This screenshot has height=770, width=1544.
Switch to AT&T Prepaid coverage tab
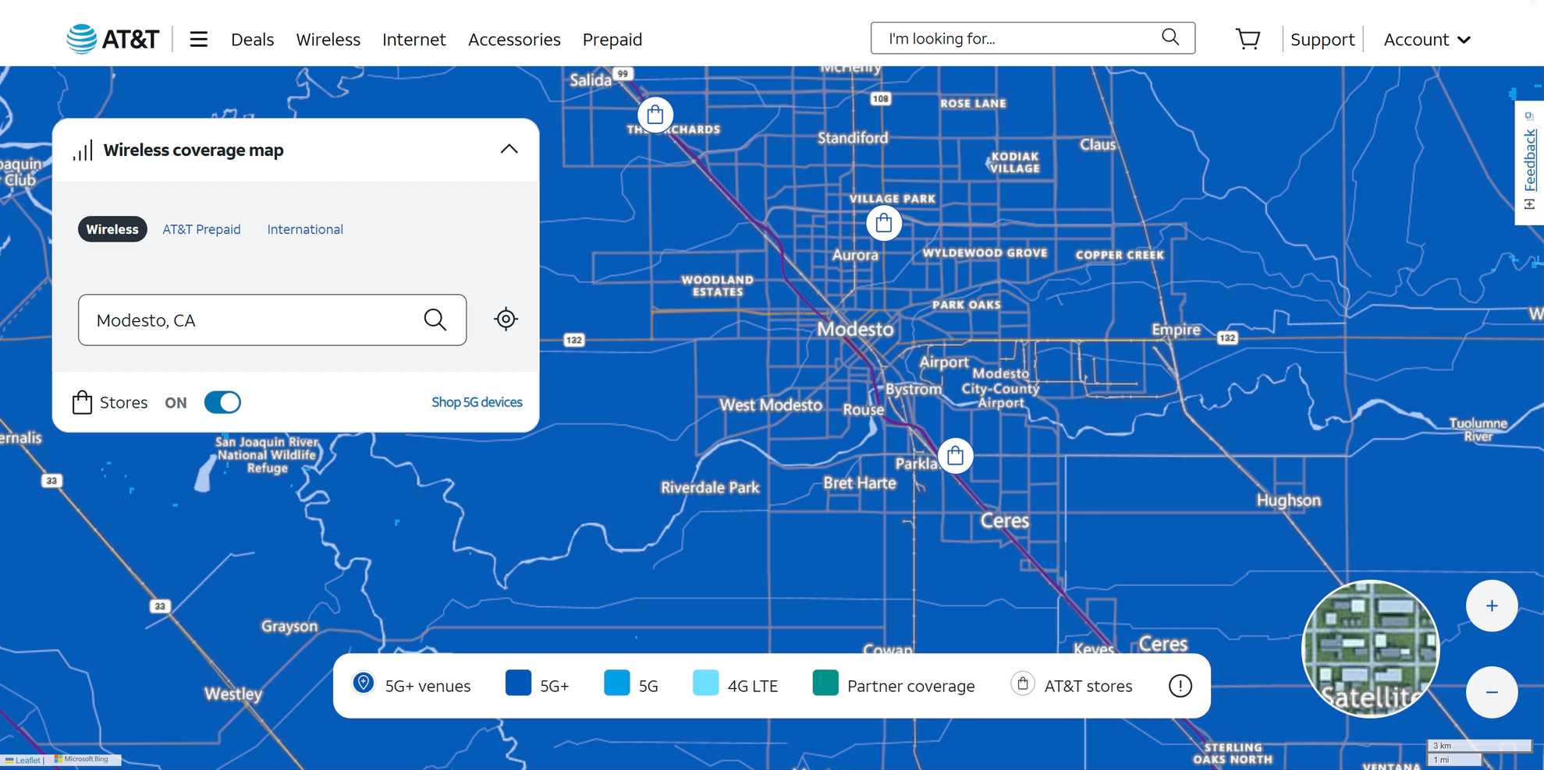(x=201, y=229)
